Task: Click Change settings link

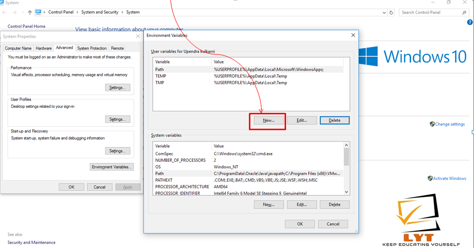Action: point(450,124)
